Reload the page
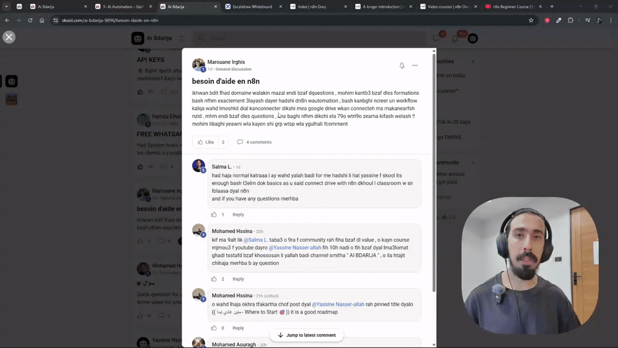 coord(30,20)
